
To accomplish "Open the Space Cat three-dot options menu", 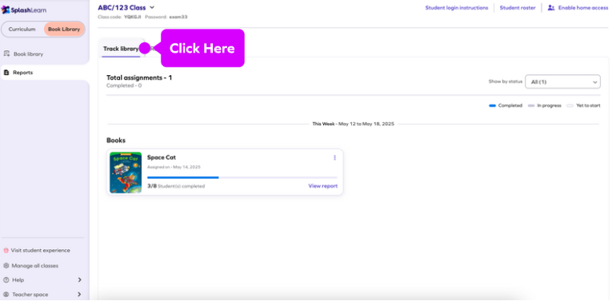I will click(x=334, y=158).
